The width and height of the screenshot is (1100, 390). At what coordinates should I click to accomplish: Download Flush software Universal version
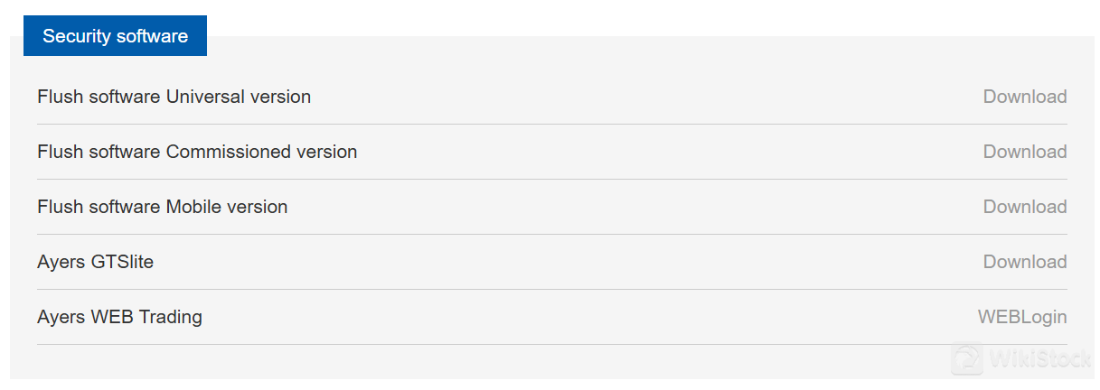[x=1025, y=97]
